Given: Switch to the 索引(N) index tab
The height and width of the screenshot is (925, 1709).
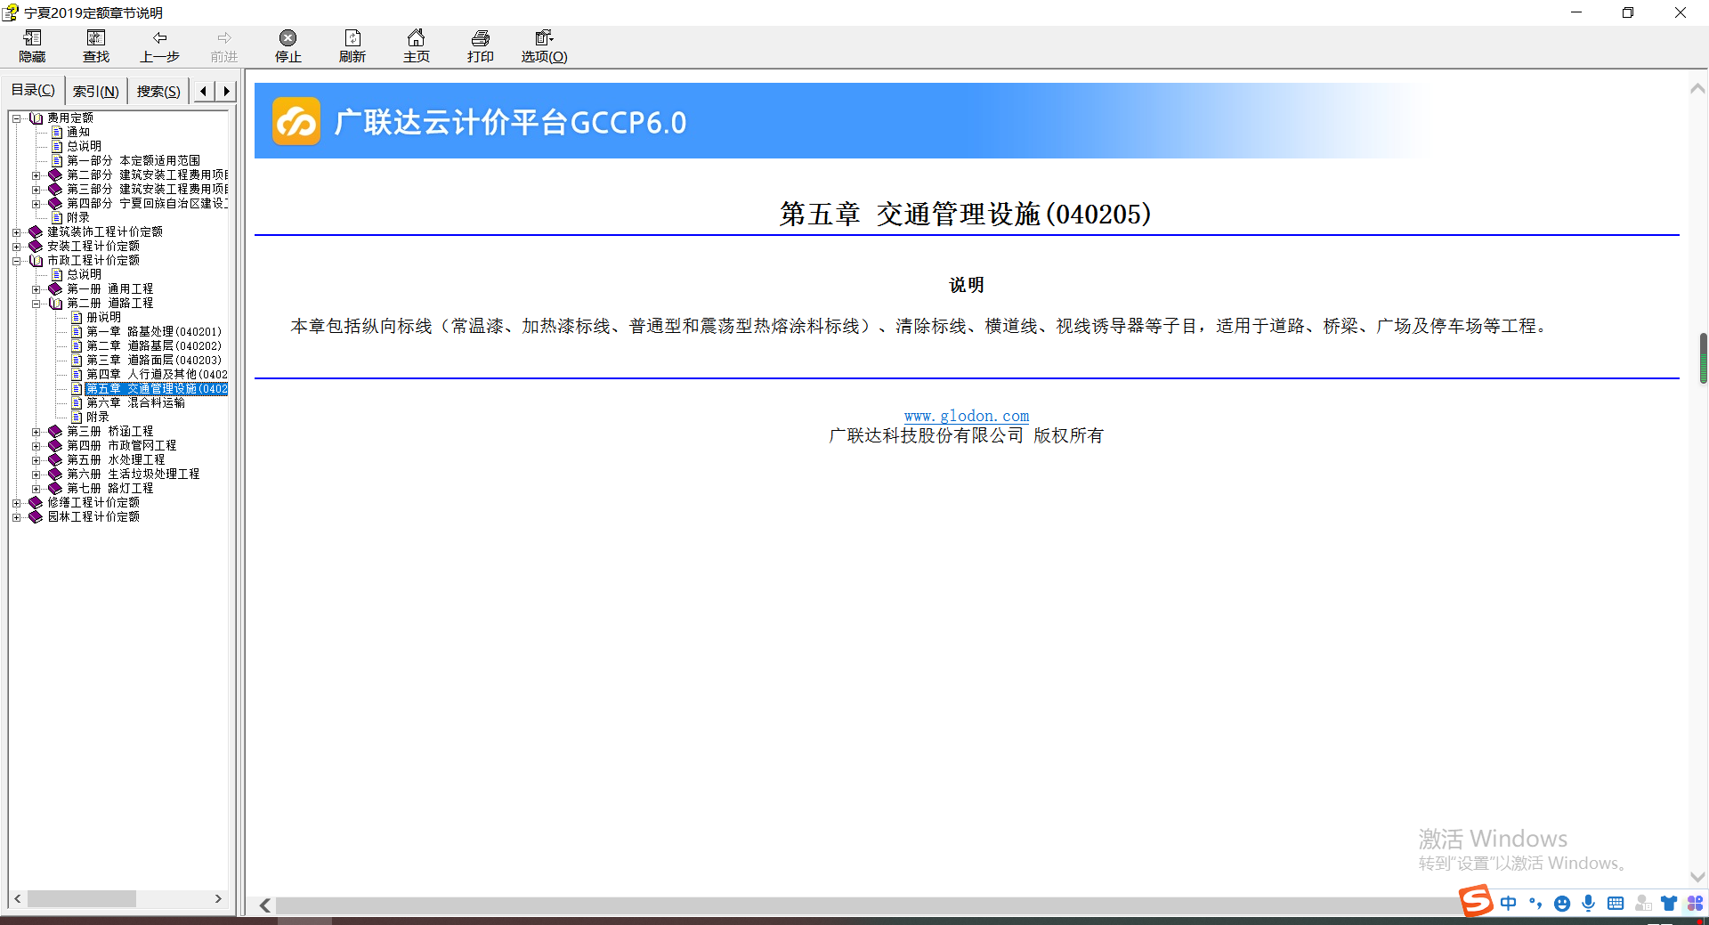Looking at the screenshot, I should pos(95,91).
